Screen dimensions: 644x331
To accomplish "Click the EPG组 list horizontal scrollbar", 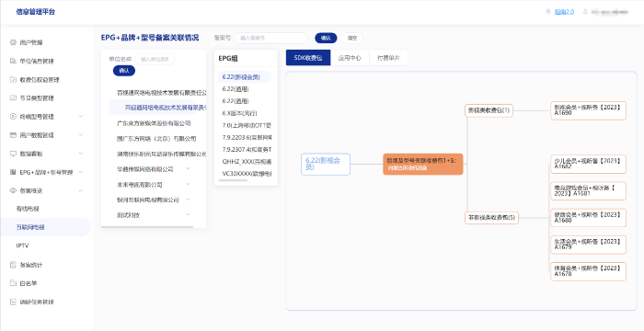I will point(233,180).
